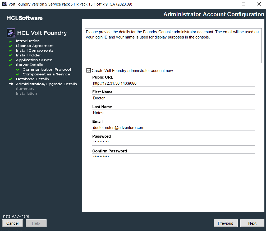Go back with the Previous button

[x=226, y=223]
